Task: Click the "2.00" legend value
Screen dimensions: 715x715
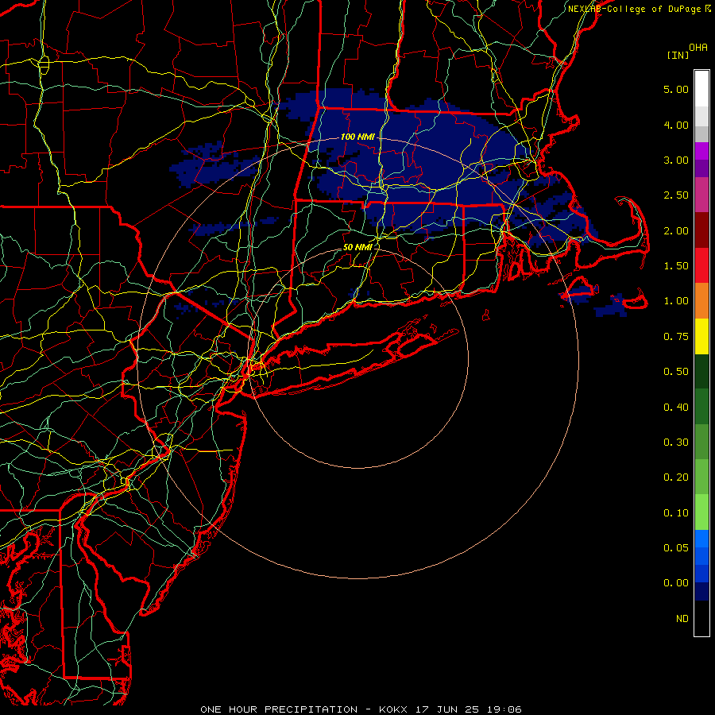Action: click(676, 230)
